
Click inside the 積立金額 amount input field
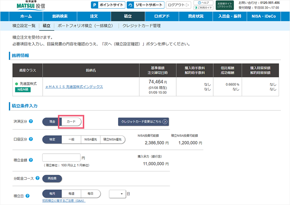point(61,157)
